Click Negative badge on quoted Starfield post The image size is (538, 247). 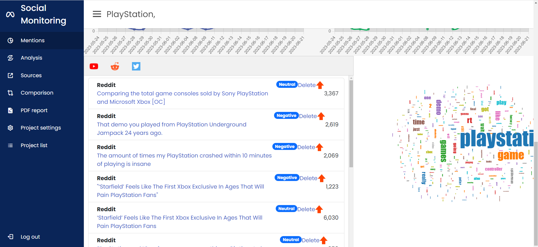pos(287,178)
